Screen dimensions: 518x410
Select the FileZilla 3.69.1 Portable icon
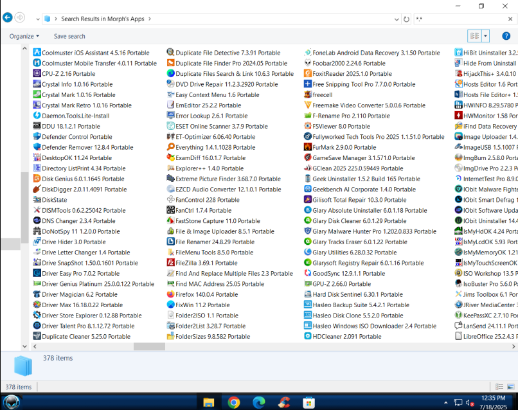pos(170,263)
